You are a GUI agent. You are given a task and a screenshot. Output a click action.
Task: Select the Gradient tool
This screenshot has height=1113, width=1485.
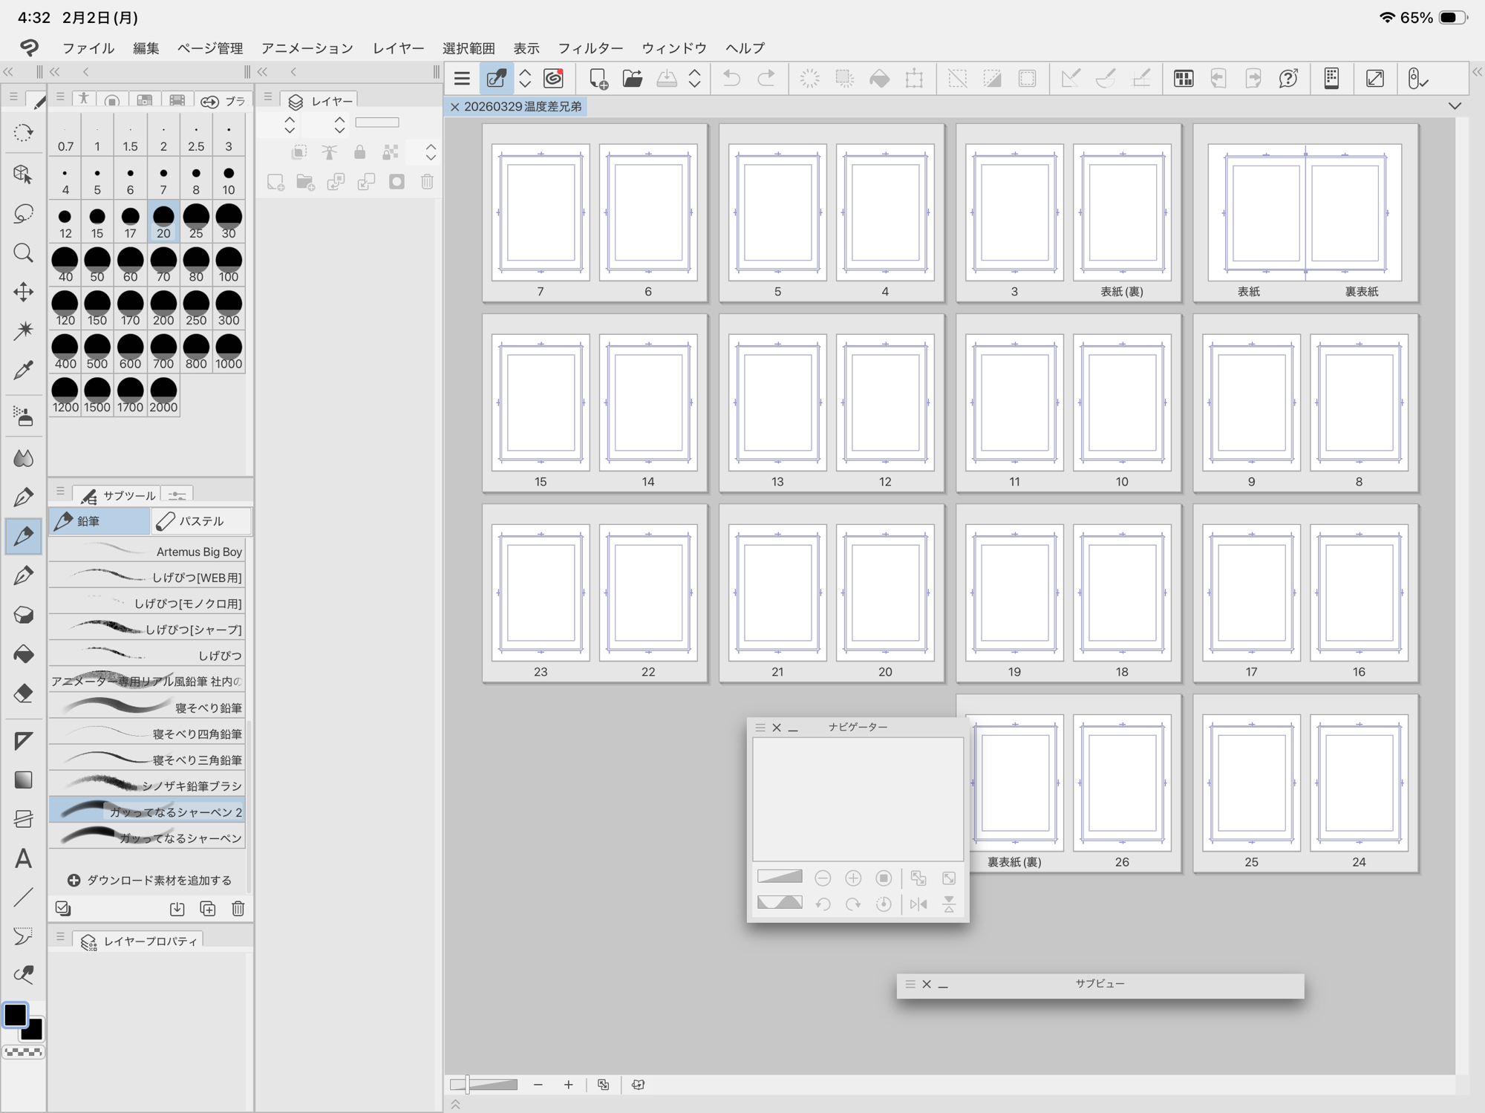click(x=23, y=780)
